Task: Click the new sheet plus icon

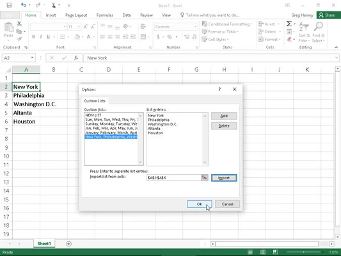Action: coord(68,244)
